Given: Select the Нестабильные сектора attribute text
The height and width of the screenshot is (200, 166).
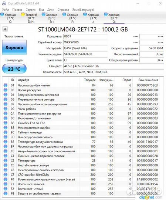Looking at the screenshot, I should tap(34, 165).
